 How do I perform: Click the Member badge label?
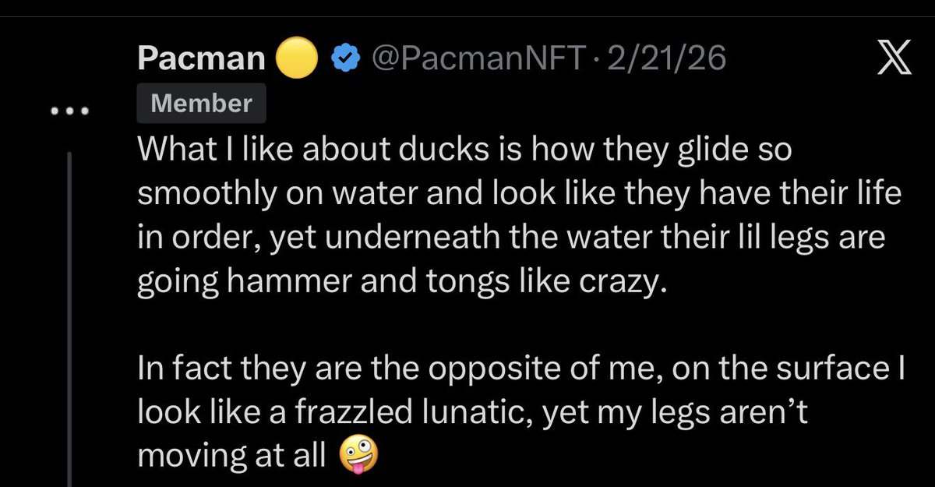coord(201,104)
